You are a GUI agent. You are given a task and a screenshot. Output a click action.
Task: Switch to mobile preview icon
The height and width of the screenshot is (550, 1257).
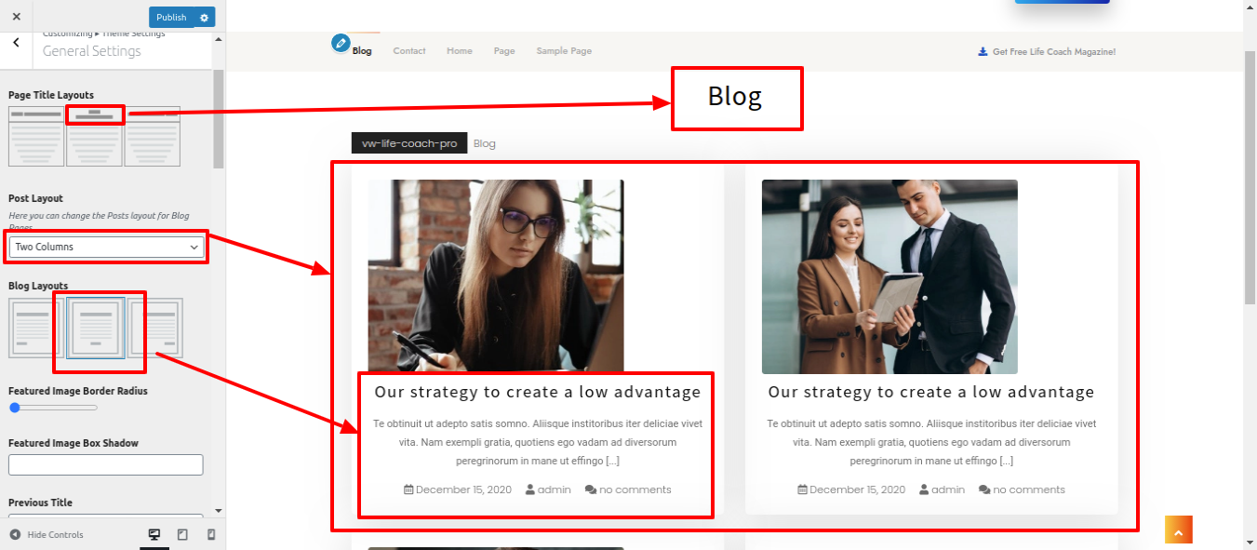[211, 534]
